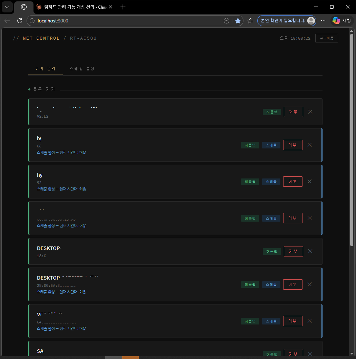356x359 pixels.
Task: Toggle the 스케줄 badge on the DESKTOP 28:D0:EA row
Action: (271, 284)
